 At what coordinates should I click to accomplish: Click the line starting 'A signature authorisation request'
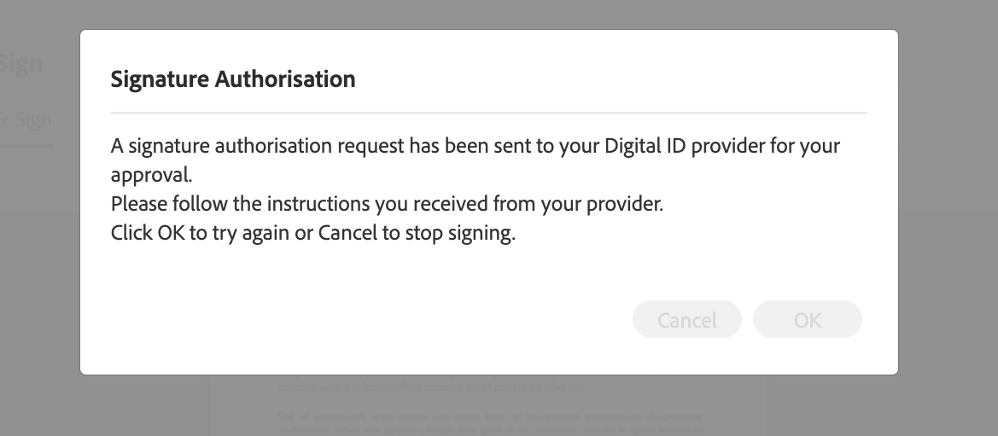[476, 146]
